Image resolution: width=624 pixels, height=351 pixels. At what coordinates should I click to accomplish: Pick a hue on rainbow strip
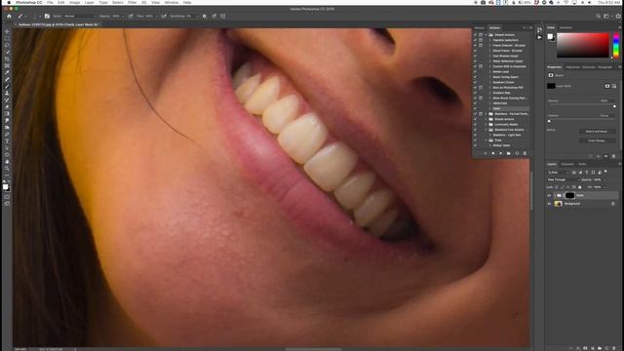tap(616, 46)
